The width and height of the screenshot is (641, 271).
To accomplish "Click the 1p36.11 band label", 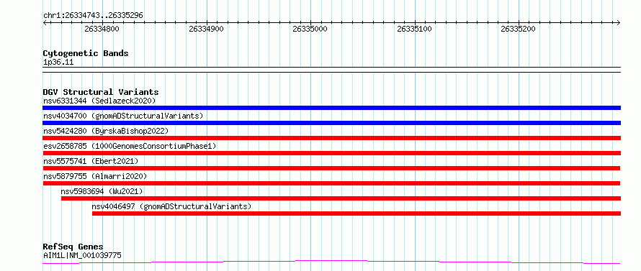I will tap(58, 63).
